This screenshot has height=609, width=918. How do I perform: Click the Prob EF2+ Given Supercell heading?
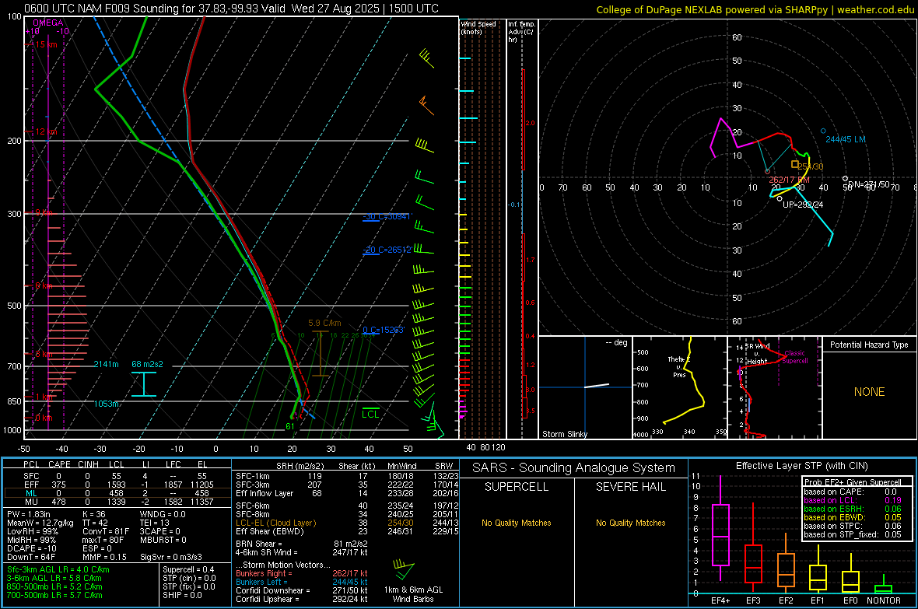(x=853, y=482)
